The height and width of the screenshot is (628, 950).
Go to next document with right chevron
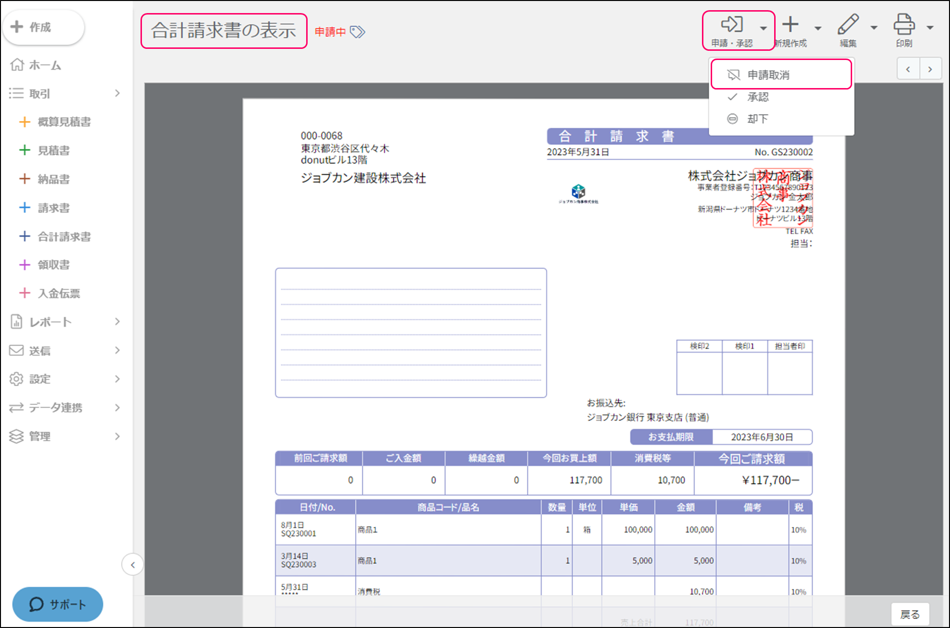930,69
